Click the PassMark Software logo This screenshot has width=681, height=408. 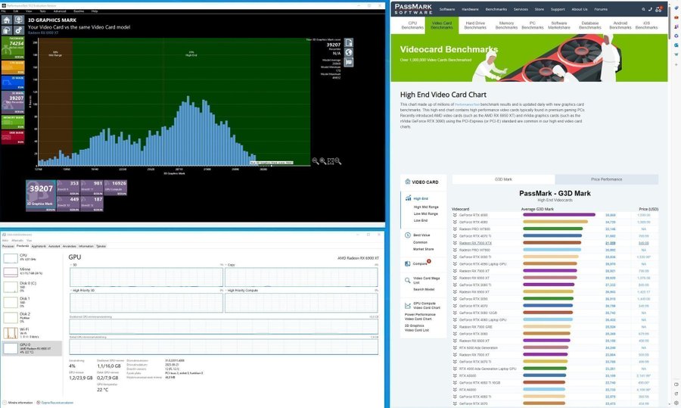(x=412, y=8)
